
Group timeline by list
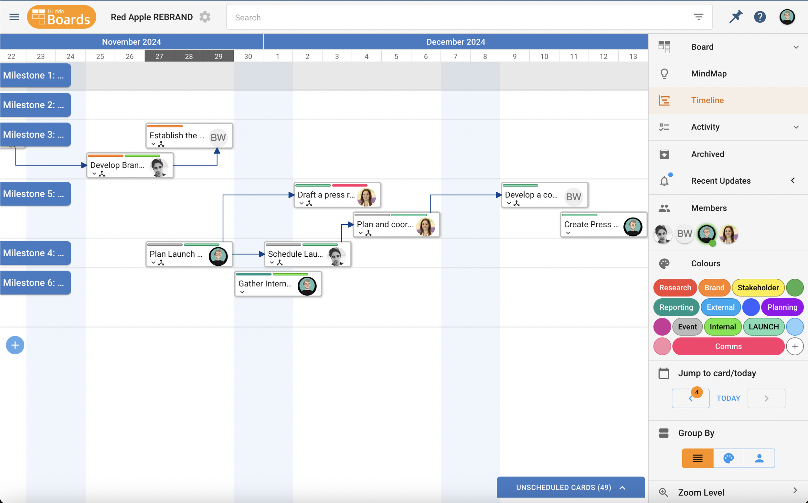697,458
